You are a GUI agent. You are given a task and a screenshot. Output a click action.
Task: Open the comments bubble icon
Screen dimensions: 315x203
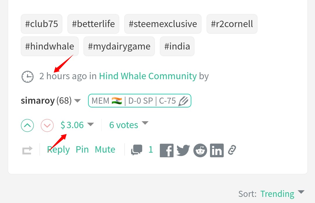click(x=136, y=150)
